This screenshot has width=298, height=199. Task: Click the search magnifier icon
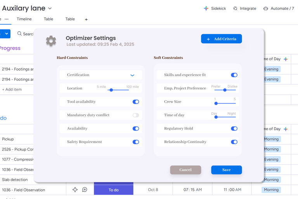click(x=19, y=34)
